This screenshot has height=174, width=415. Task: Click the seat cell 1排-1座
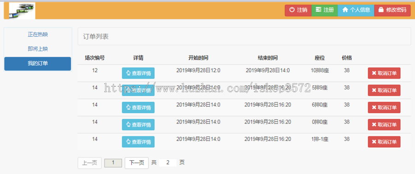click(320, 139)
